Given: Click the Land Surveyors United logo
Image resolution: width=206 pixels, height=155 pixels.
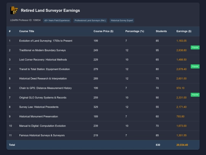Looking at the screenshot, I should (14, 10).
